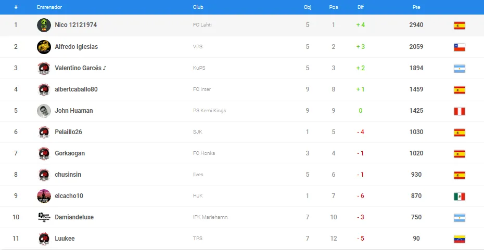Click Pelaillo26's avatar badge
This screenshot has height=250, width=484.
click(44, 132)
